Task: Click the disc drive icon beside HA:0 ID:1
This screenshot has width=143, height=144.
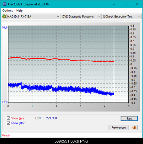Action: 4,16
